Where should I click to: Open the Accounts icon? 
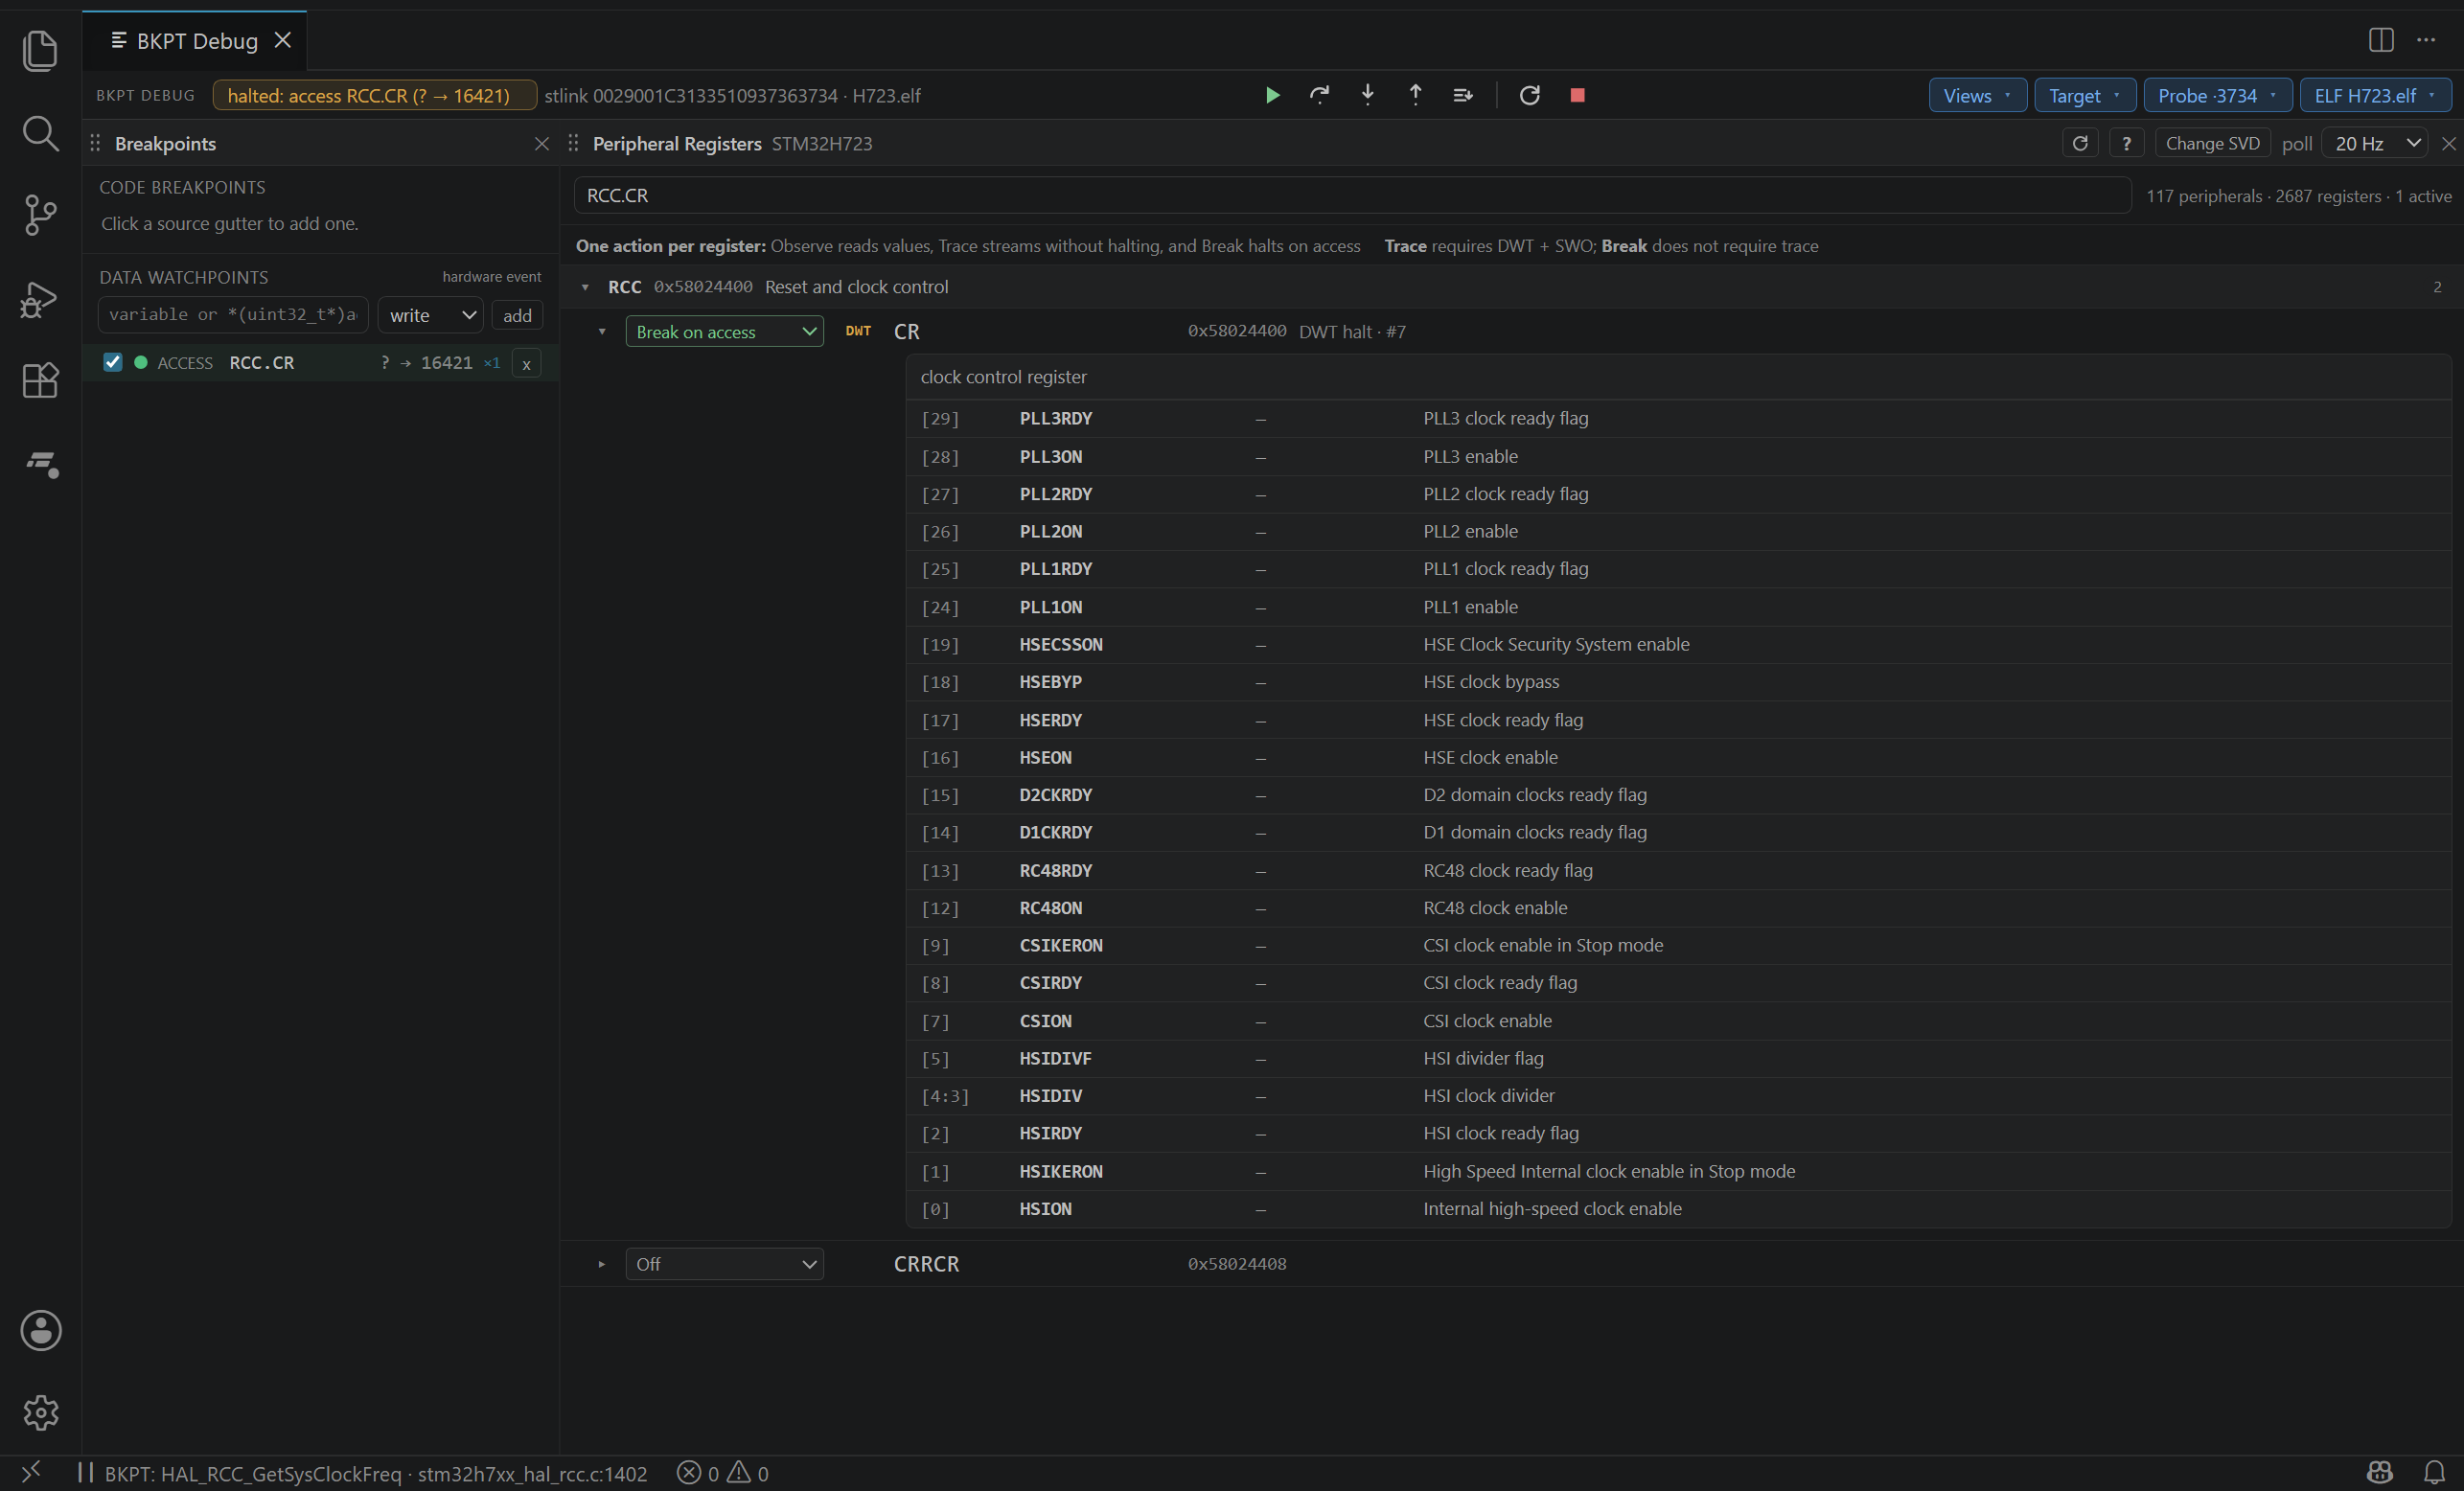[40, 1330]
